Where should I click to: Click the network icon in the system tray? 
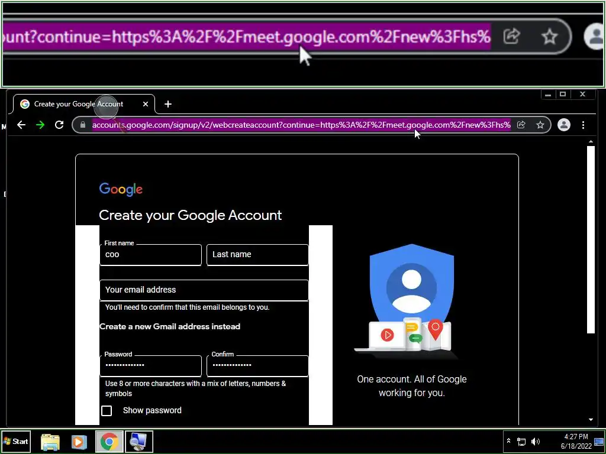pyautogui.click(x=521, y=442)
